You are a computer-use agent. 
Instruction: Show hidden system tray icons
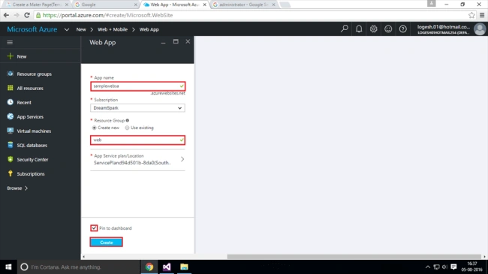pos(428,266)
